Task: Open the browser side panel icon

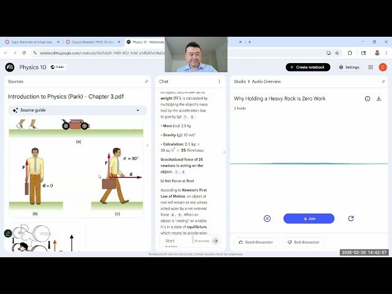Action: tap(363, 53)
